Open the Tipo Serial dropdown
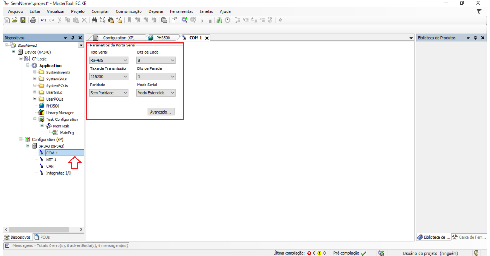The image size is (490, 256). coord(109,60)
